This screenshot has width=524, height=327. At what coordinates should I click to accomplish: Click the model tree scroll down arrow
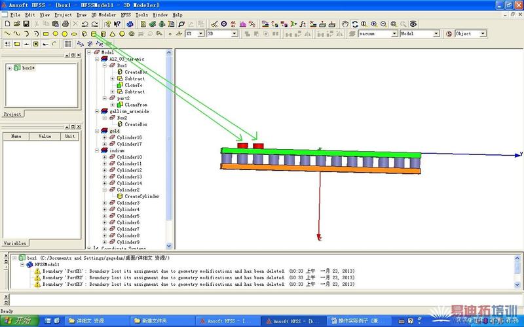point(169,246)
